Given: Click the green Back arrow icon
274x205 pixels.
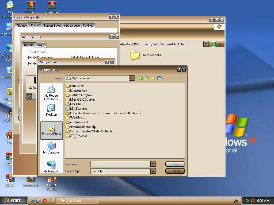Looking at the screenshot, I should (140, 78).
